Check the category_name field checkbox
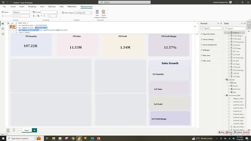The image size is (251, 141). 229,99
